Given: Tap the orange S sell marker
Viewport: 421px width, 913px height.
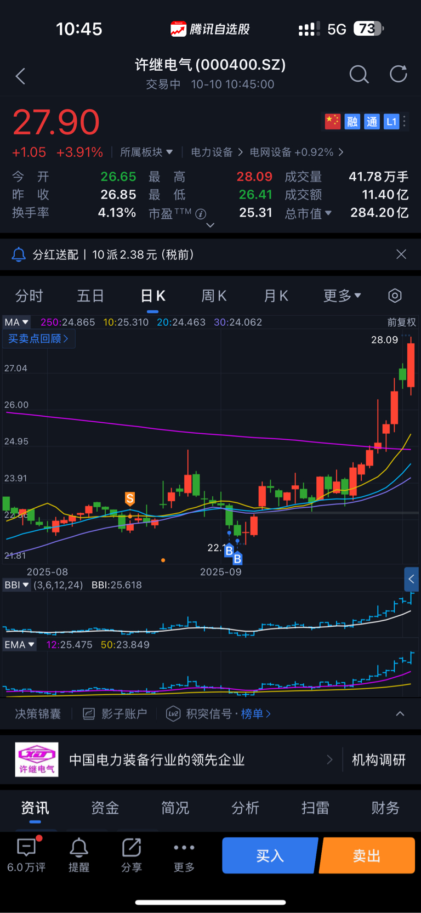Looking at the screenshot, I should [130, 498].
